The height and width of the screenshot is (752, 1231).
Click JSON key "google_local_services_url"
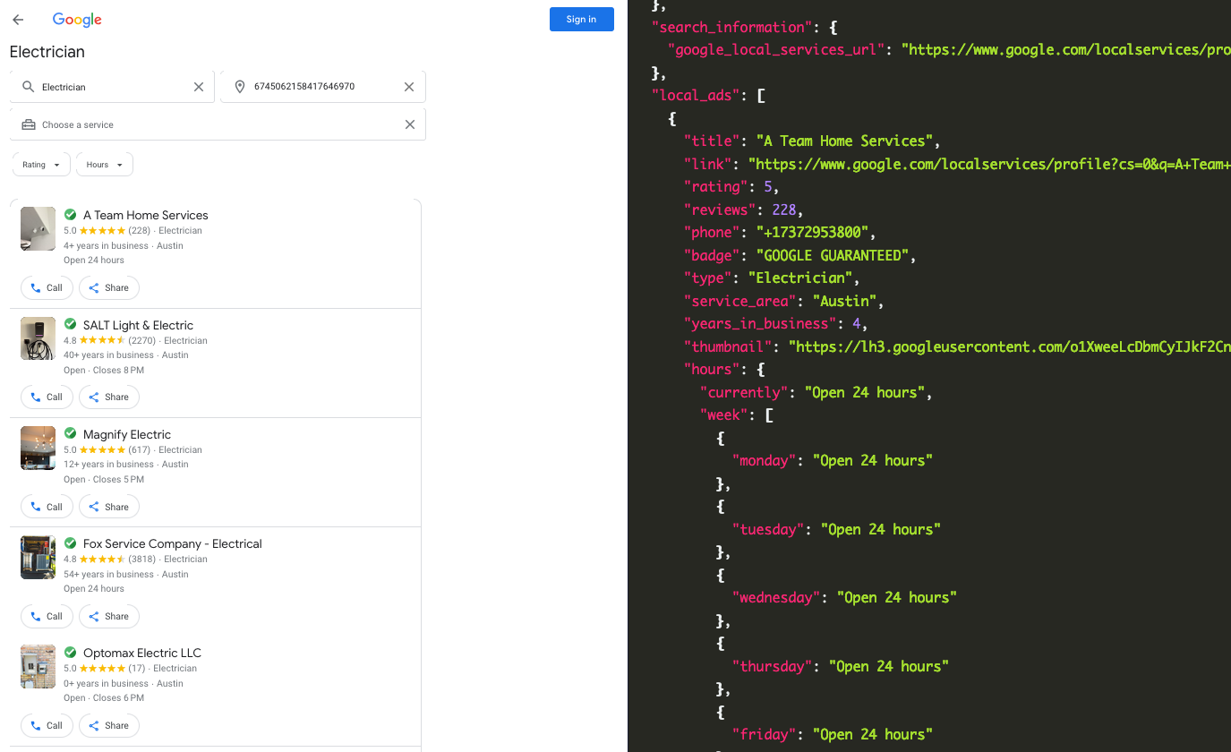click(x=777, y=49)
